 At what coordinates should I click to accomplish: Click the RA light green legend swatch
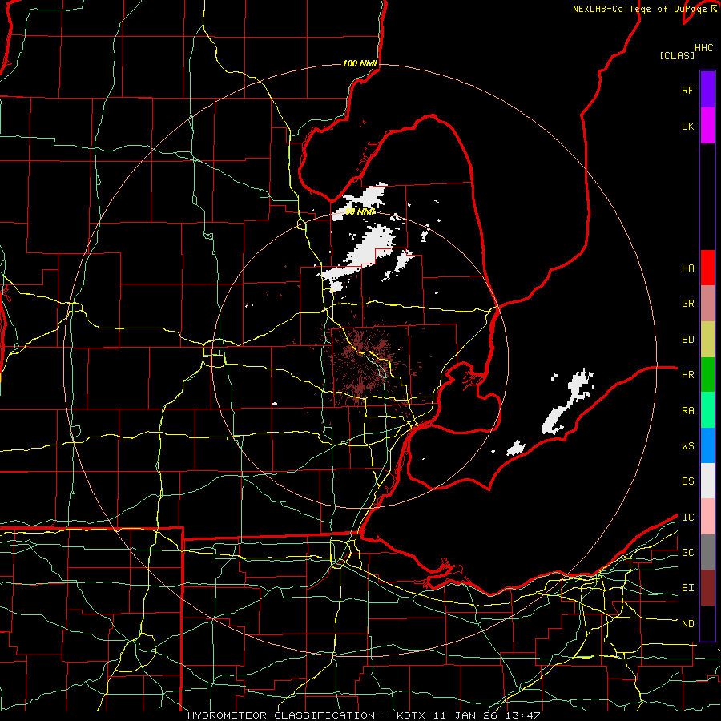click(707, 410)
